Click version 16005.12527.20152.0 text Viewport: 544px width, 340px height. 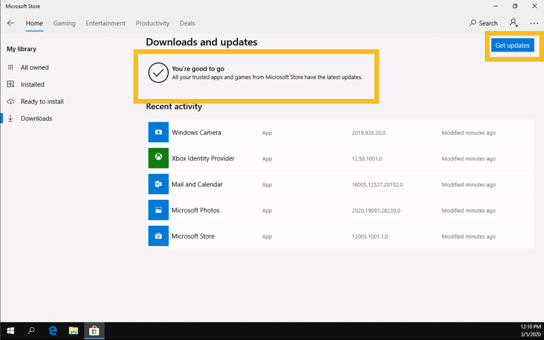(x=378, y=184)
